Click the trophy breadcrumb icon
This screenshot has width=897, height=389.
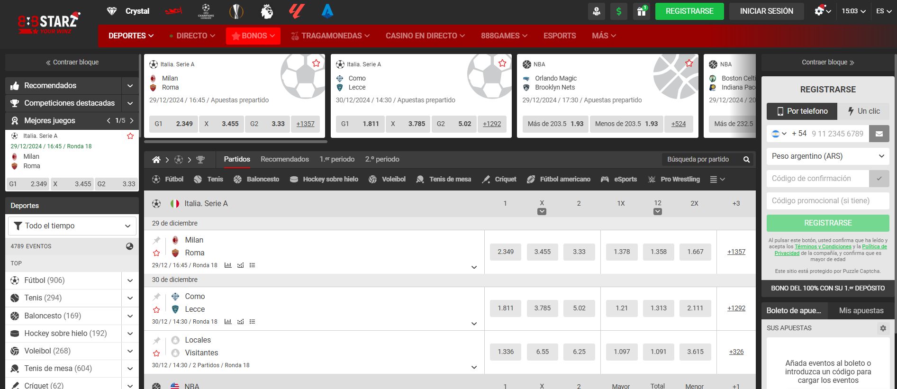pos(200,160)
